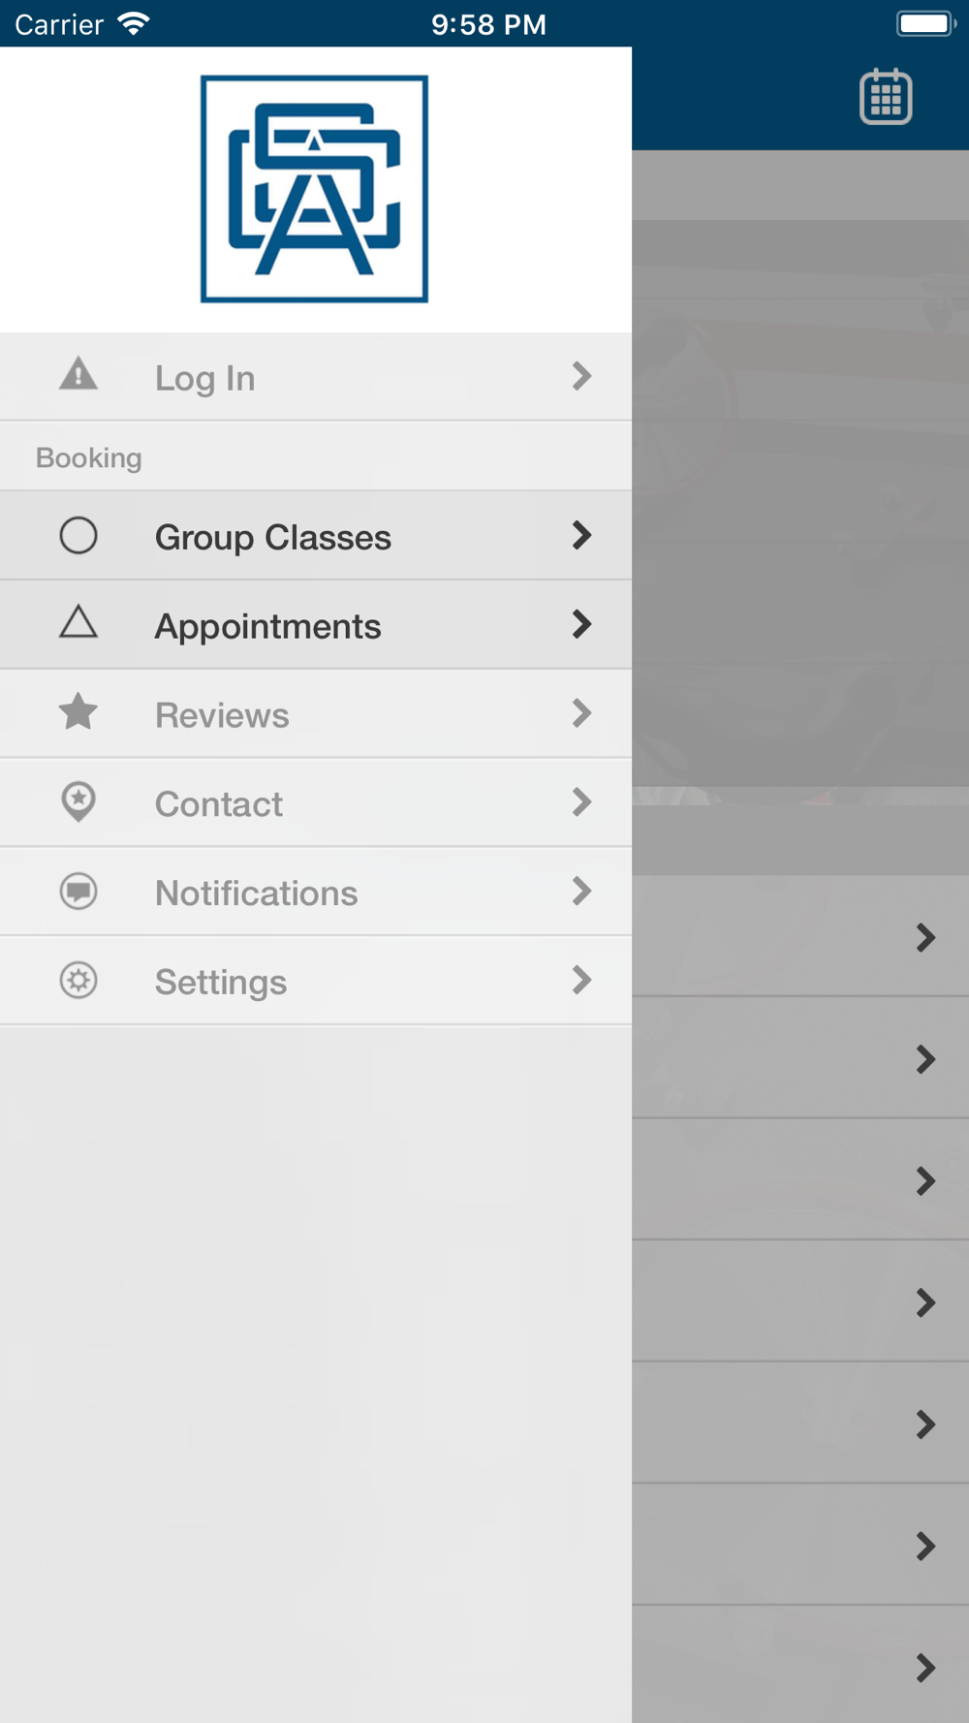Tap the speech bubble Notifications icon

point(78,892)
